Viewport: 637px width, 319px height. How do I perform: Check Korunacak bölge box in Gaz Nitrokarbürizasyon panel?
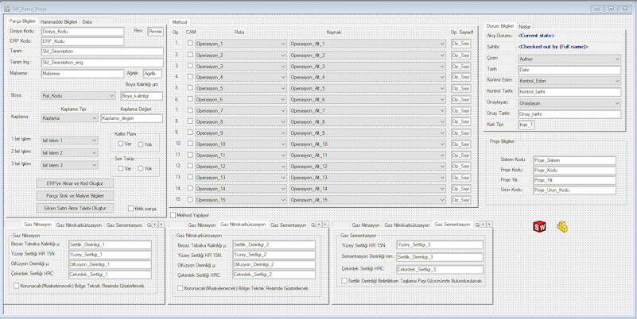[181, 288]
